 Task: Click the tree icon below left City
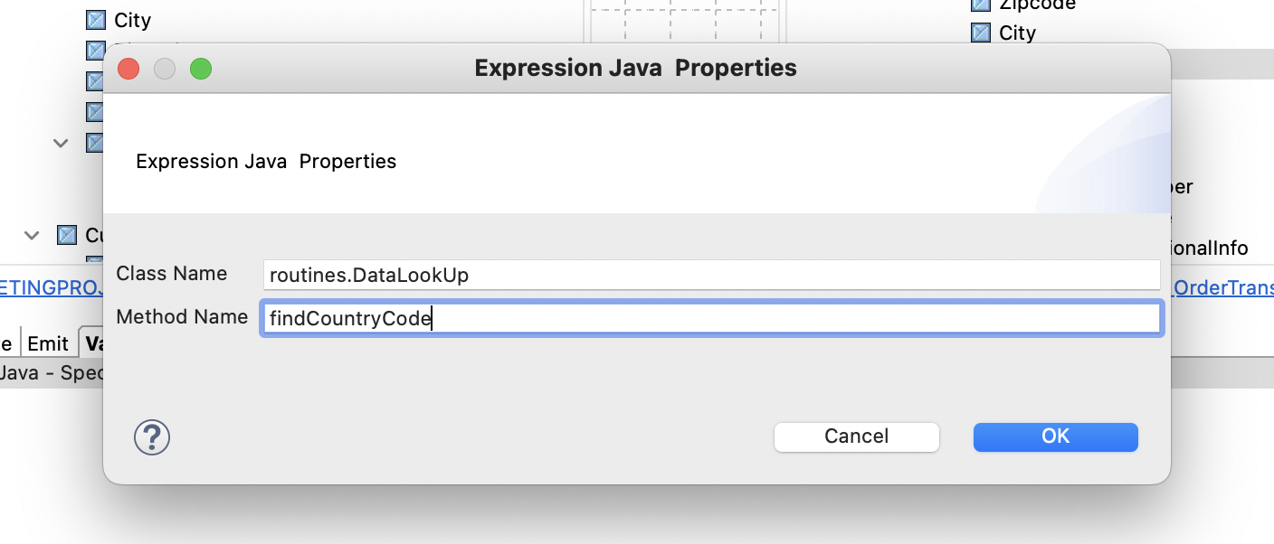96,49
